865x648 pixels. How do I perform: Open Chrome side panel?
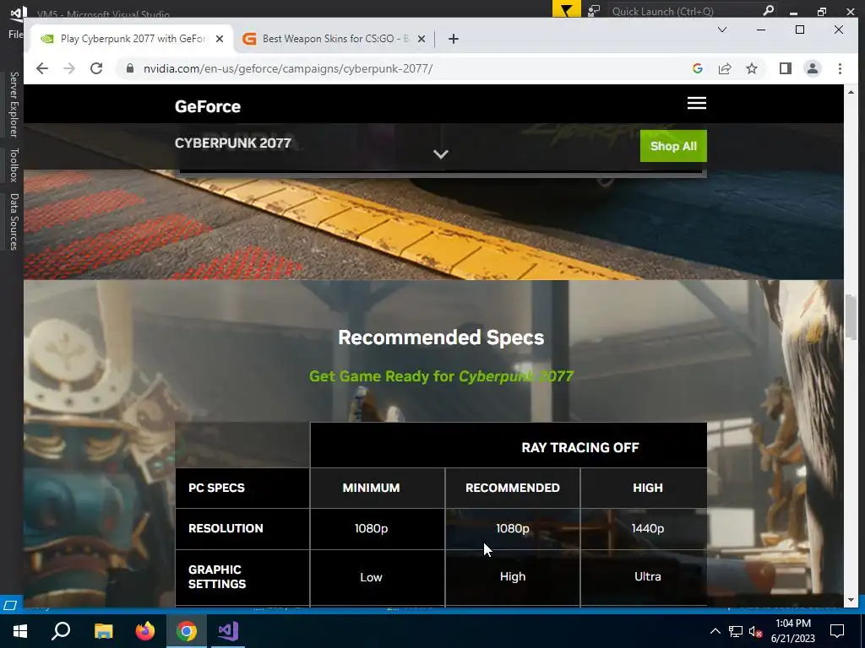[x=785, y=68]
